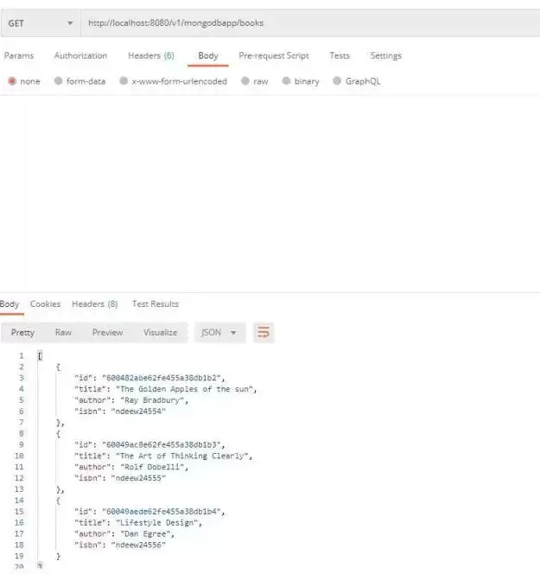Click the author value "Dan Egree"
This screenshot has height=574, width=540.
pyautogui.click(x=145, y=533)
